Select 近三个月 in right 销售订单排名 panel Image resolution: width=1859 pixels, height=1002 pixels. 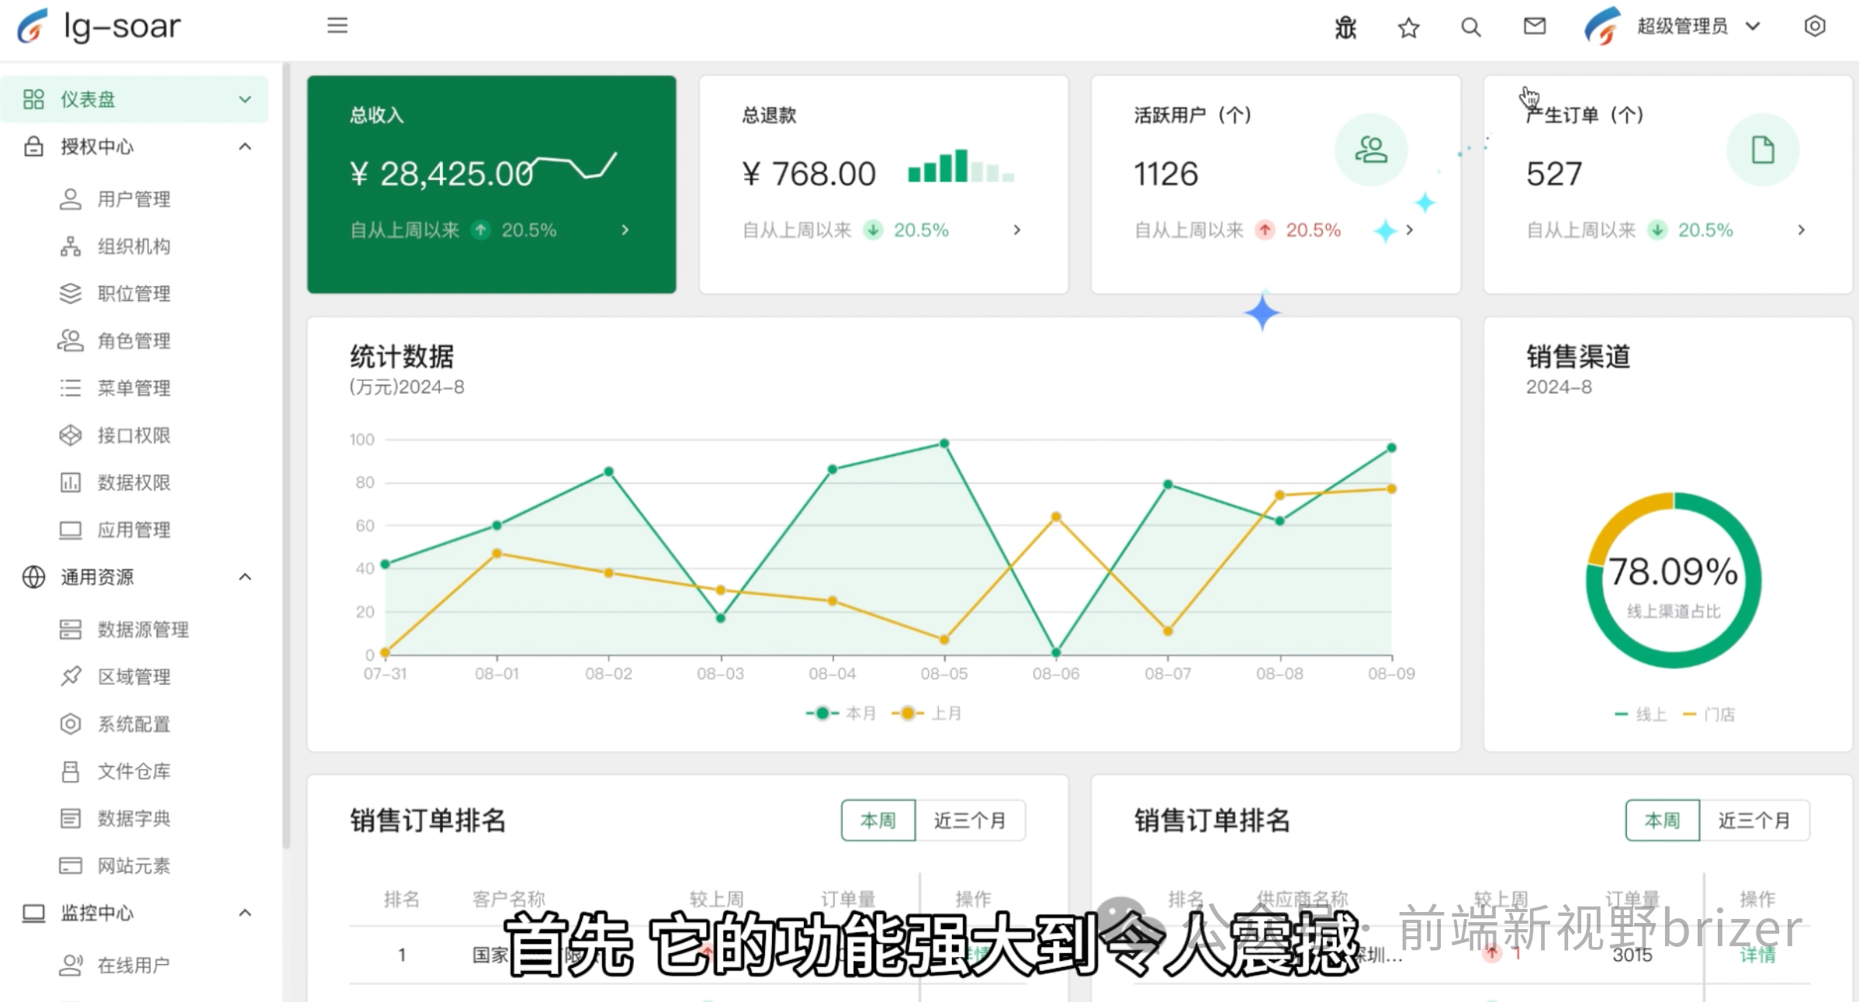coord(1754,821)
